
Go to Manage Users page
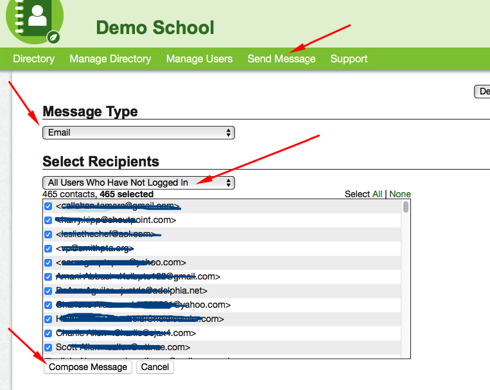tap(199, 58)
